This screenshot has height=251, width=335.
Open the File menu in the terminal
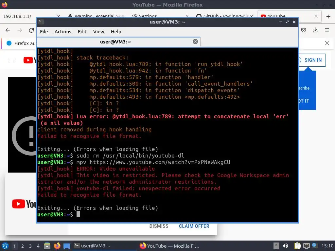pyautogui.click(x=44, y=32)
